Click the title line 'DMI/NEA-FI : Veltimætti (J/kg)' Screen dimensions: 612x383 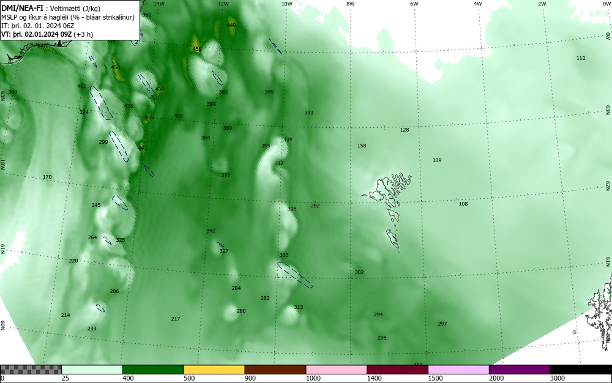[51, 9]
